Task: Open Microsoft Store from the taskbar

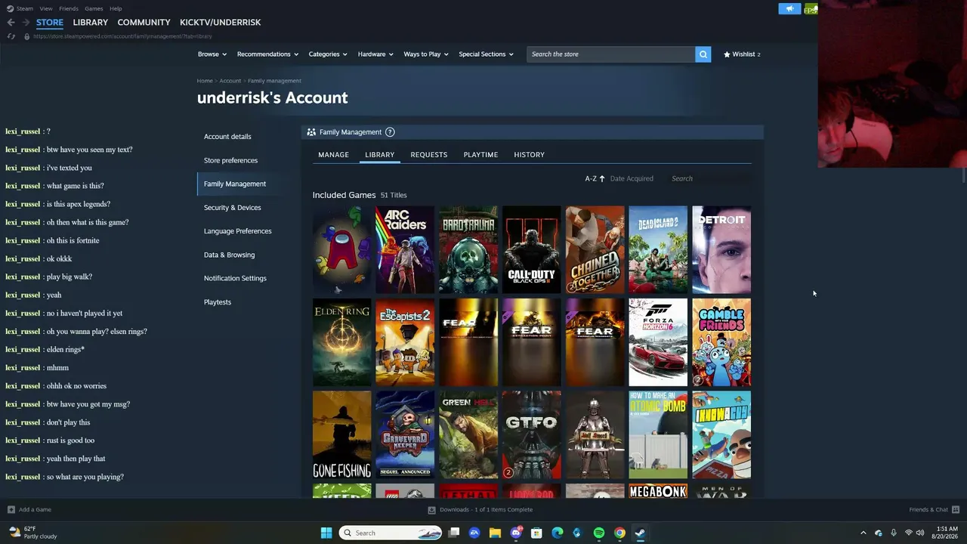Action: (536, 533)
